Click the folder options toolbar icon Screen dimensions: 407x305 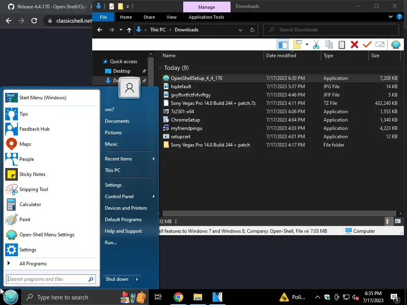(297, 44)
